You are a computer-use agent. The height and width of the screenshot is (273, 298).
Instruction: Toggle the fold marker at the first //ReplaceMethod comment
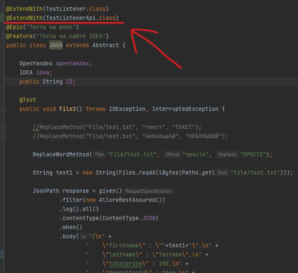click(4, 127)
